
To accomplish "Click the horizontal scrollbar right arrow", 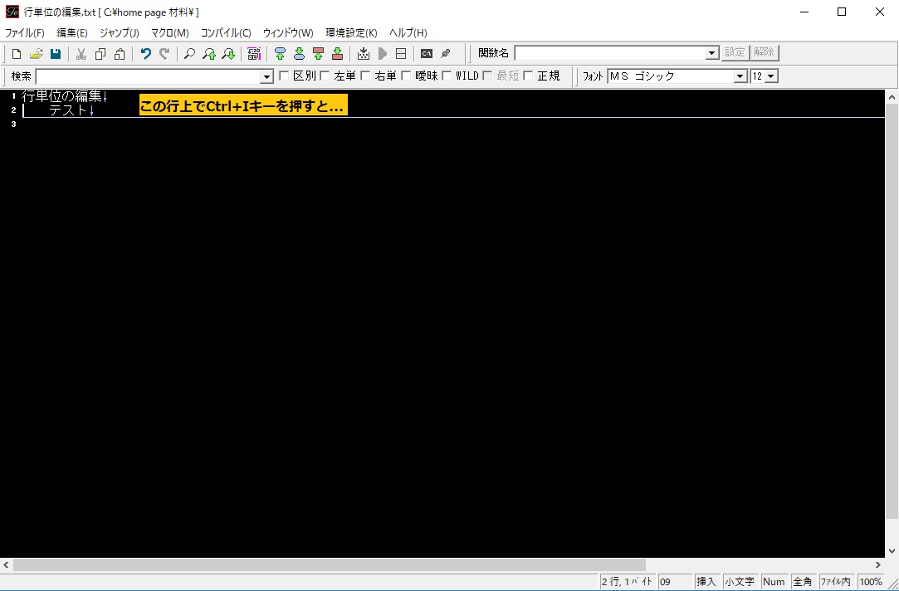I will point(877,565).
